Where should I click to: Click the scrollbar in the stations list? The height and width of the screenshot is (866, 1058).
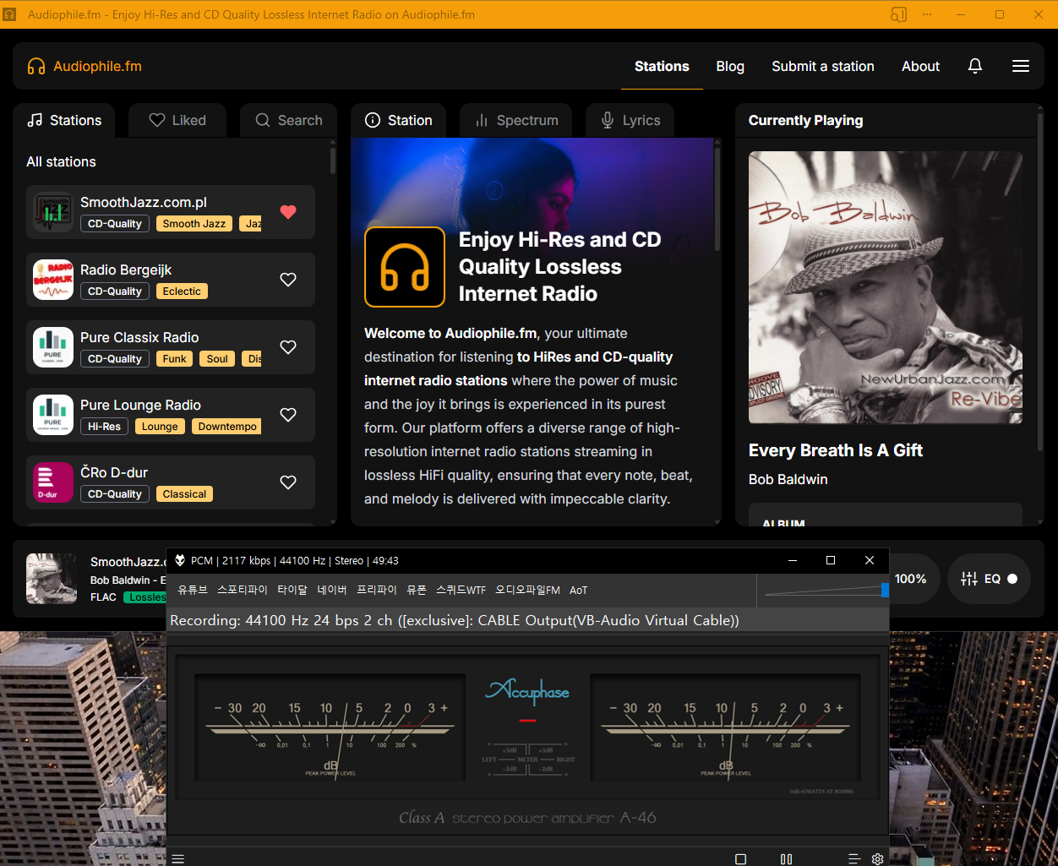(333, 161)
